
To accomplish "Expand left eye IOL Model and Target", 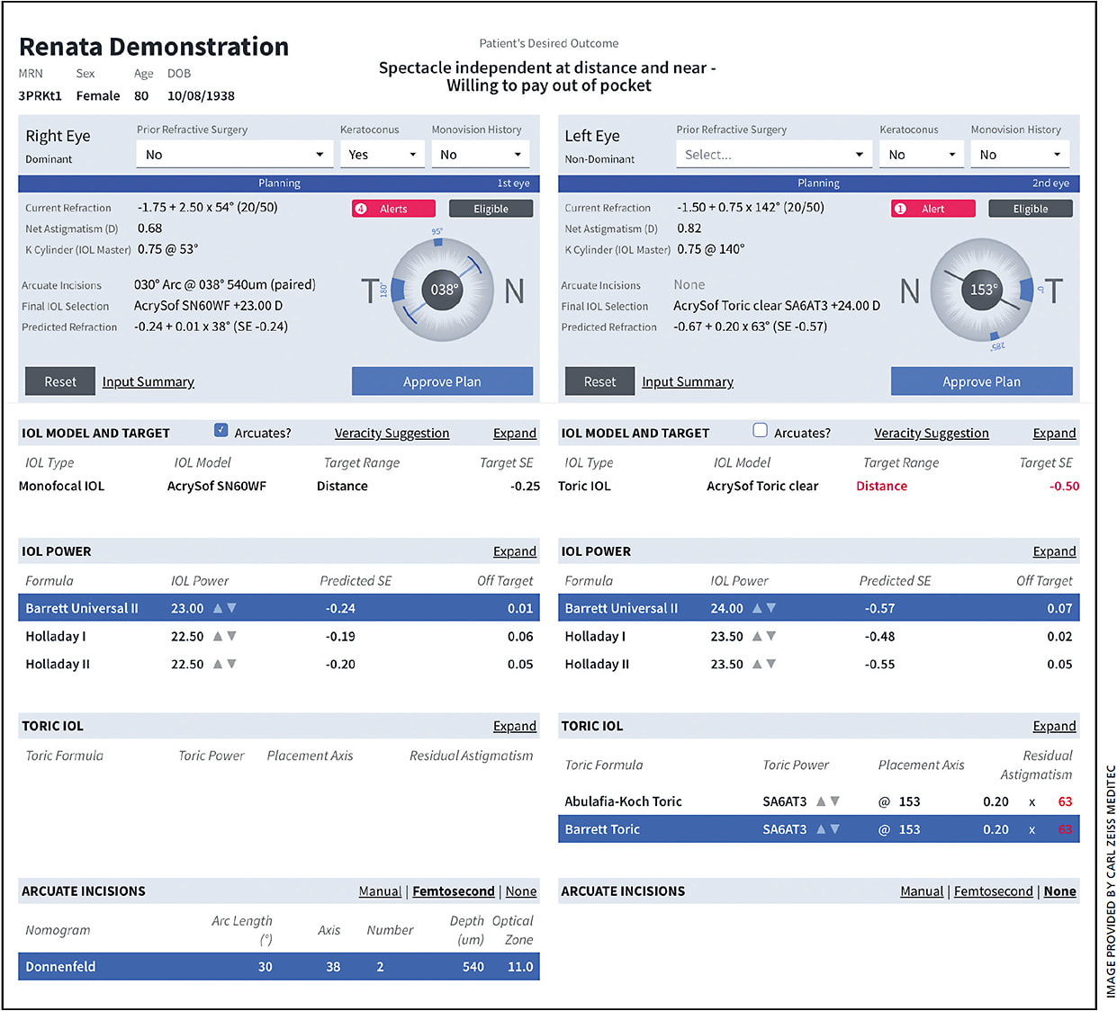I will (x=1054, y=434).
